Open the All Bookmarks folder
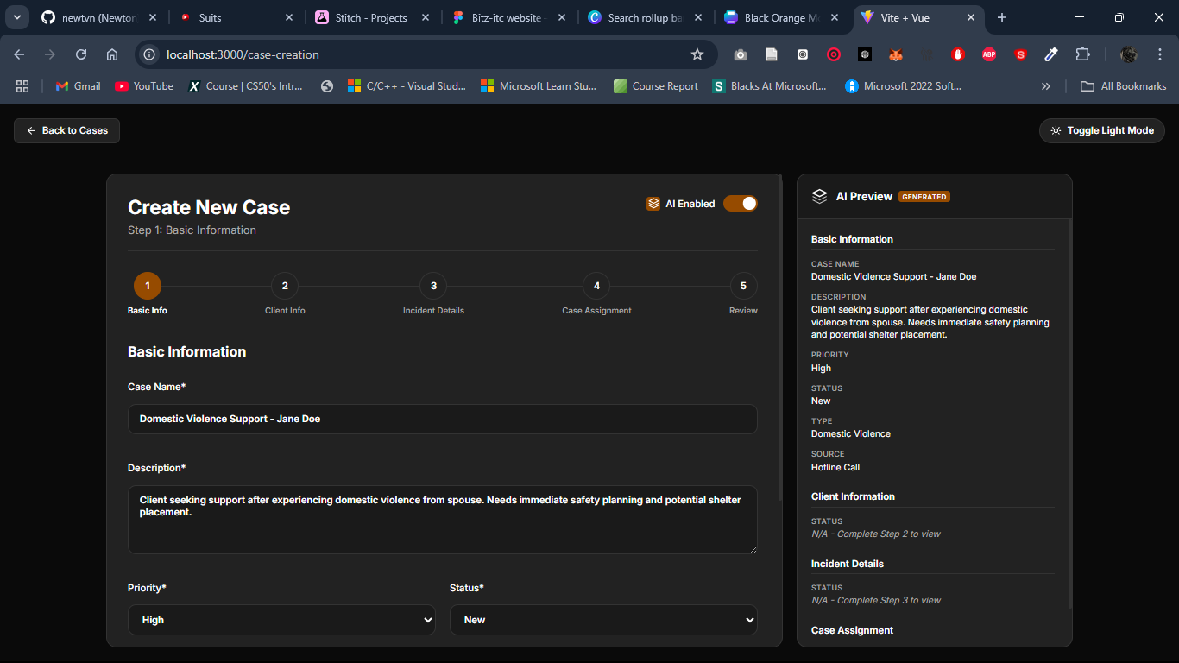 (1123, 86)
